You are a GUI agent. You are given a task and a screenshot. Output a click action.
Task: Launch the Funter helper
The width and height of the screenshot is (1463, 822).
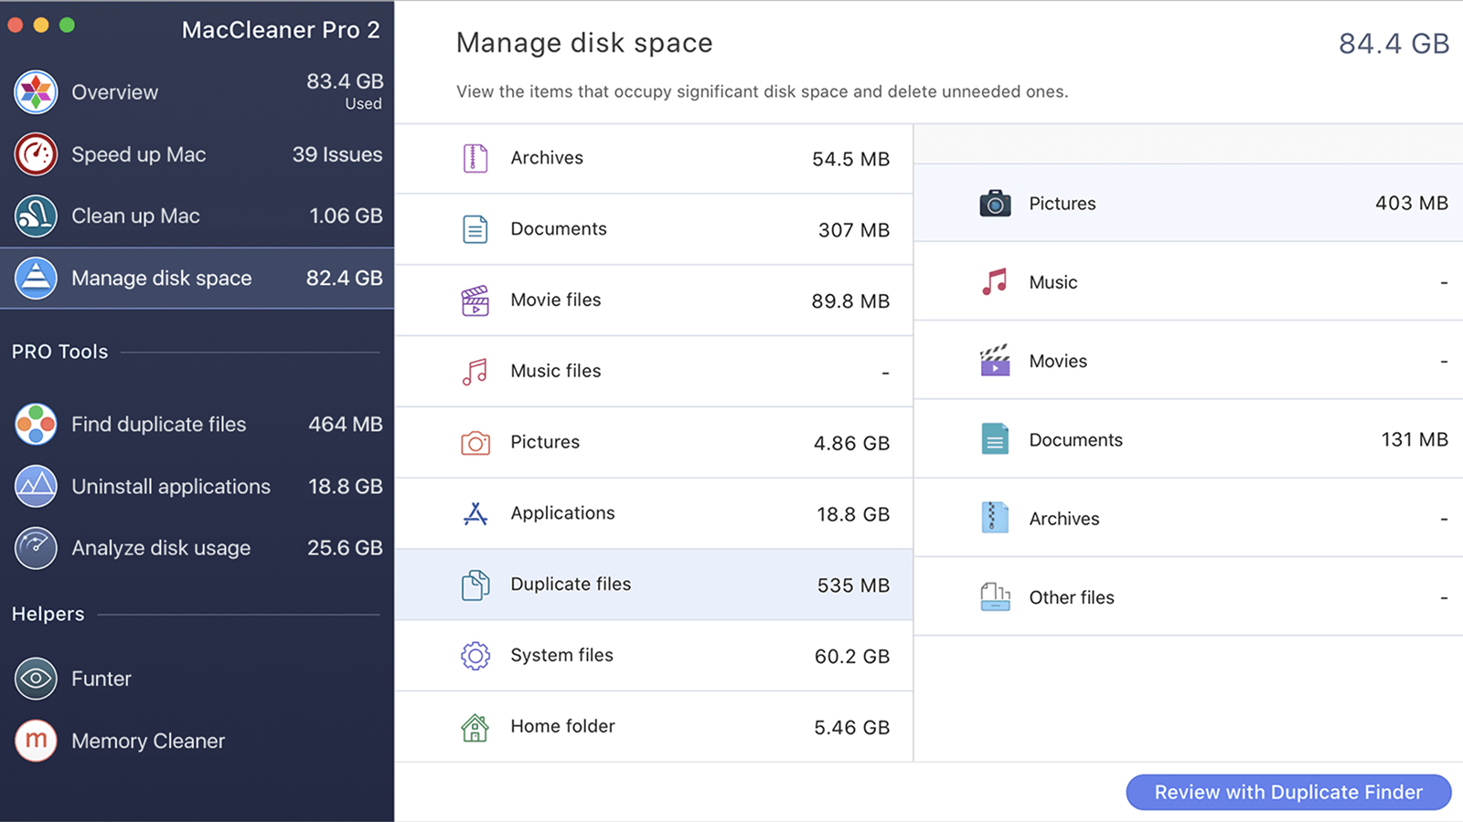197,679
